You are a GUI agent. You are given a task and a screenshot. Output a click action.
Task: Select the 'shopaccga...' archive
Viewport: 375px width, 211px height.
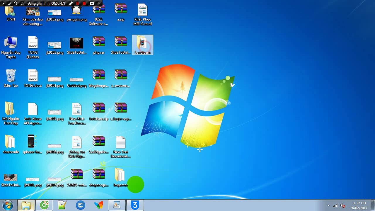[99, 178]
